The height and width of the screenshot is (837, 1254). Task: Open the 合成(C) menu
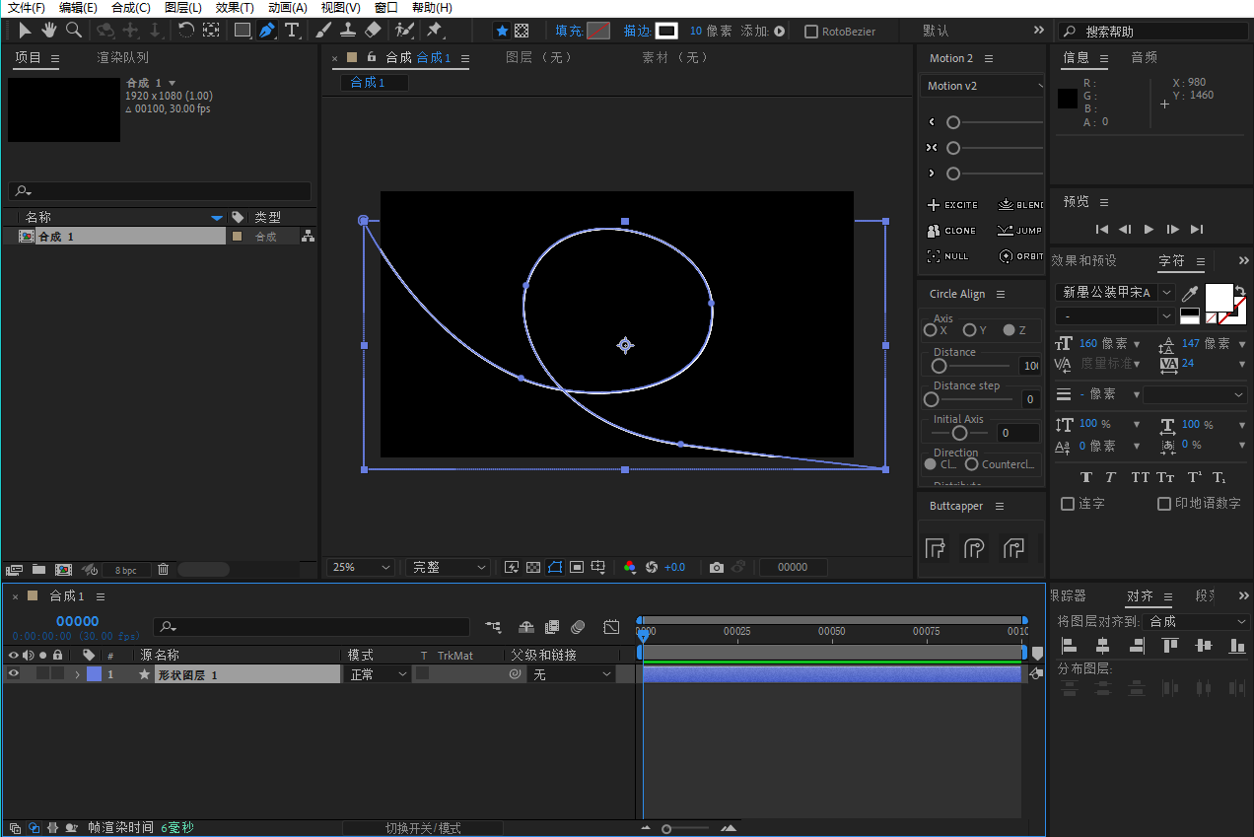pyautogui.click(x=131, y=7)
